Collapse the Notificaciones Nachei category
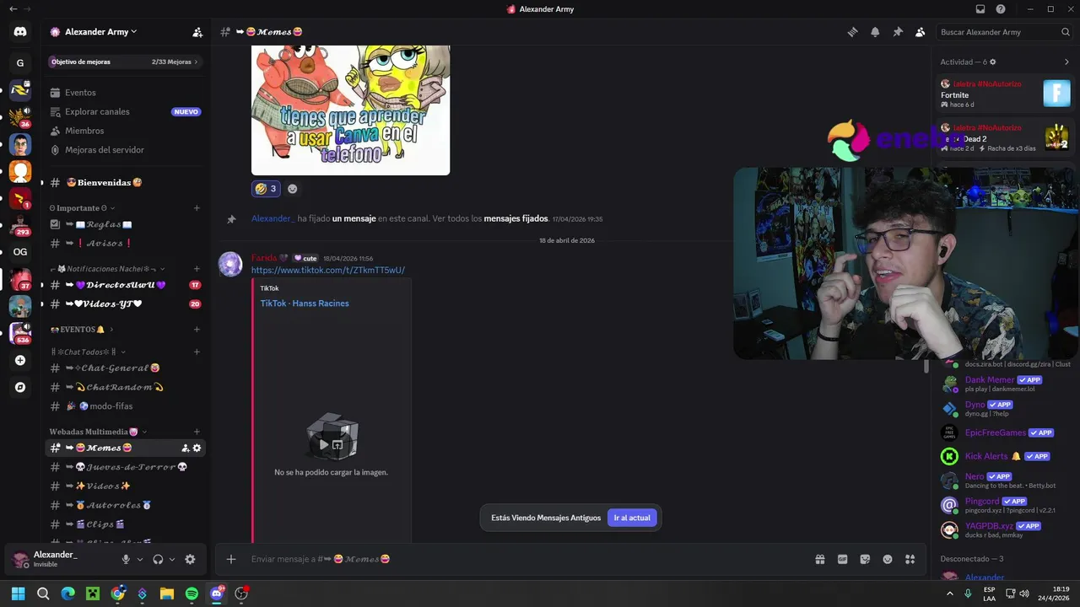This screenshot has height=607, width=1080. (107, 269)
